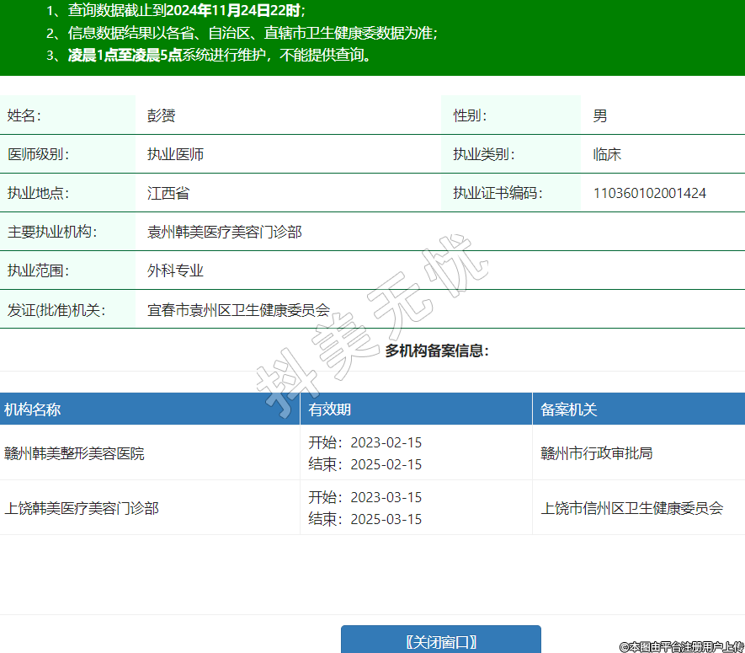Click the practice category value 临床

607,155
